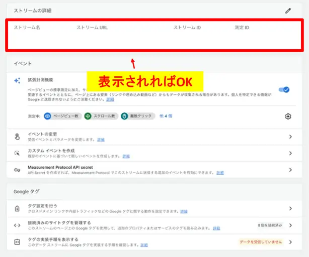The image size is (309, 257).
Task: Open カスタム イベントを作成
Action: point(154,153)
